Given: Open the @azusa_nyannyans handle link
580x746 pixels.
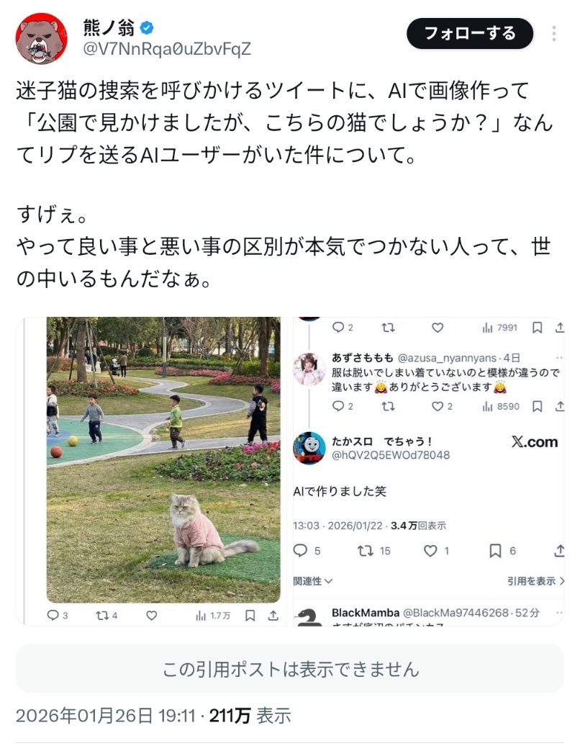Looking at the screenshot, I should [447, 358].
